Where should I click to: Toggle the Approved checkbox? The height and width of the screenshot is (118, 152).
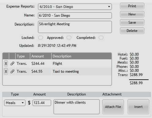69,38
